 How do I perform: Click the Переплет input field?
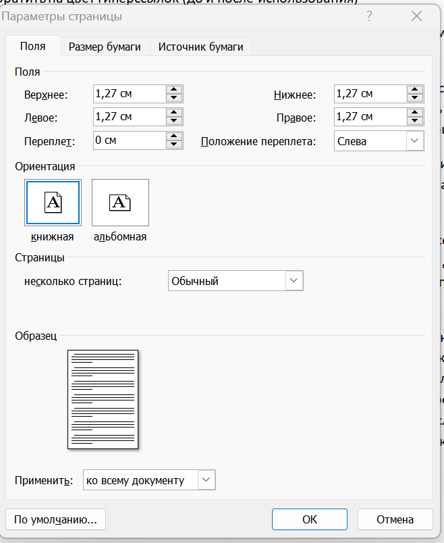click(130, 140)
